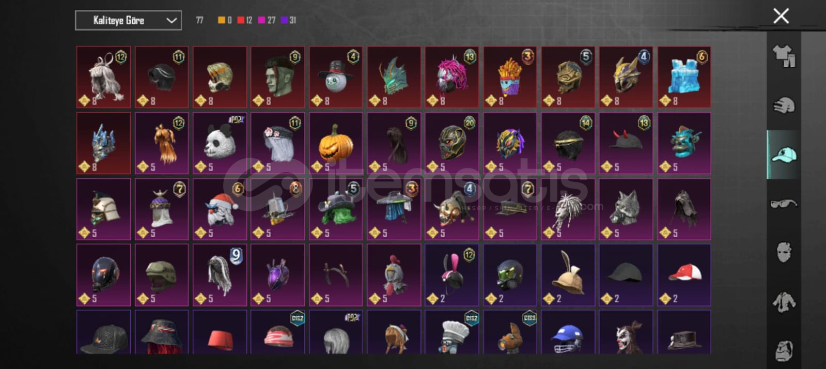Expand sort list via chevron arrow
The width and height of the screenshot is (826, 369).
pos(172,21)
